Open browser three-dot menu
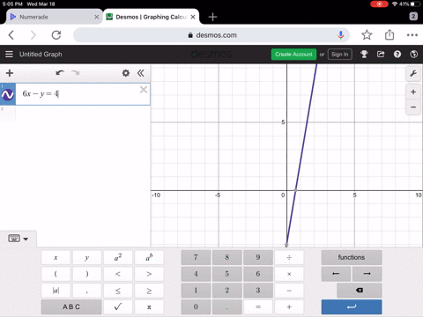423x317 pixels. click(412, 35)
